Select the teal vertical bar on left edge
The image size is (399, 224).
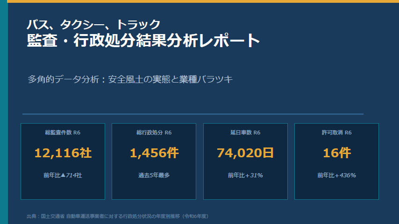coord(4,112)
